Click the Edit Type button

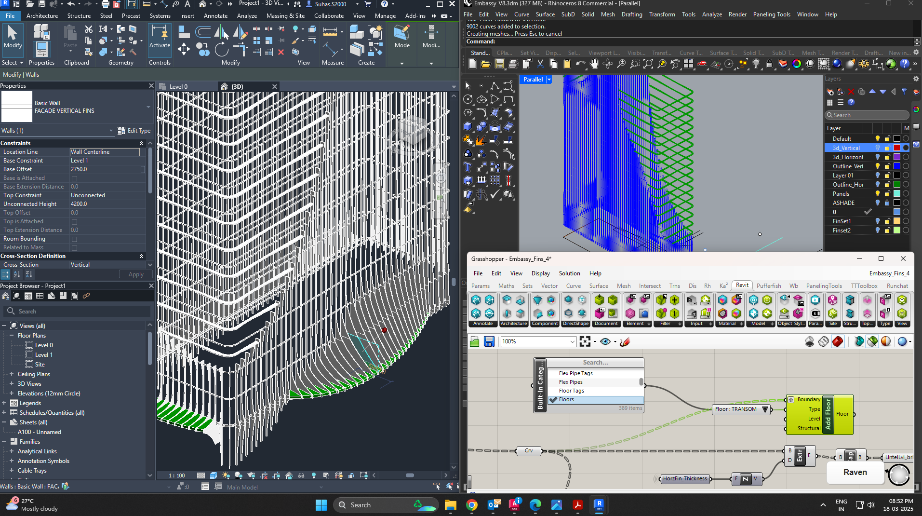point(134,131)
